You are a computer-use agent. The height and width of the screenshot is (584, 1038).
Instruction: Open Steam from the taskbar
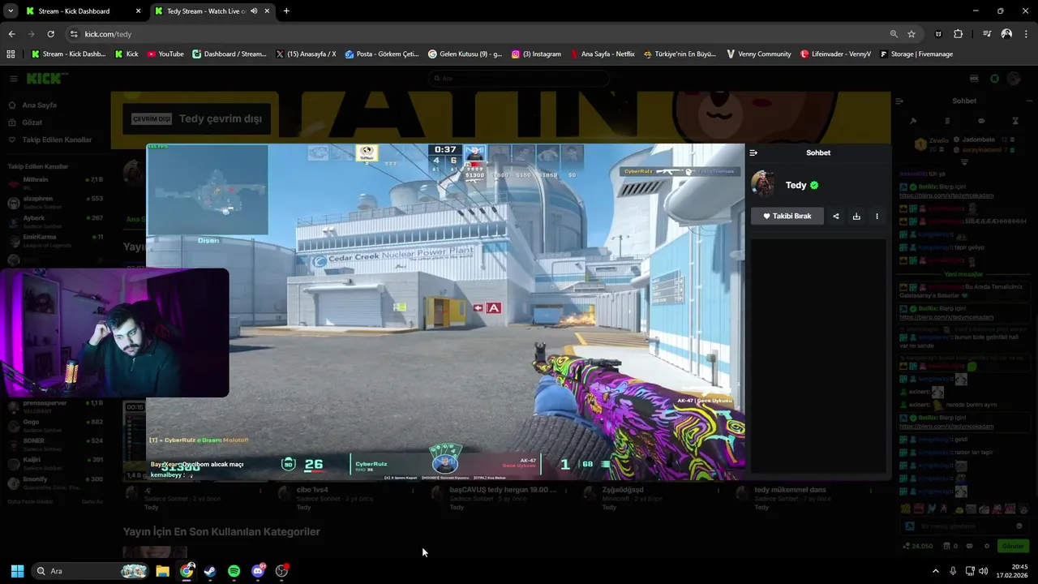[210, 571]
